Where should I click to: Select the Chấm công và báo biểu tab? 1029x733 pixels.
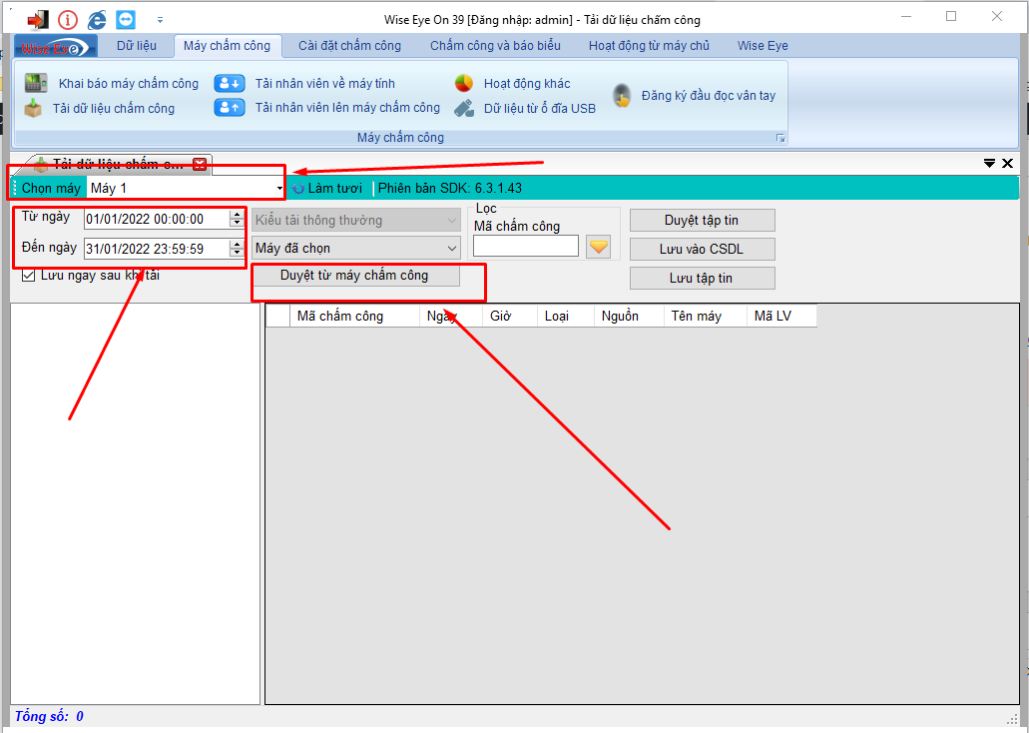point(495,46)
